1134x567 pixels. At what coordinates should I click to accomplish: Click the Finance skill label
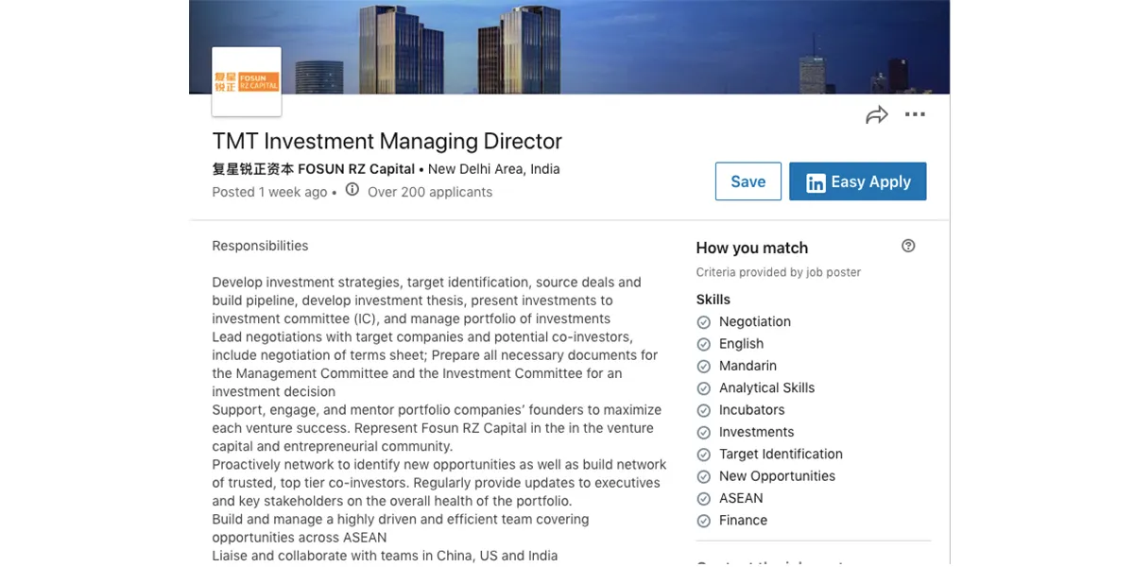point(743,520)
